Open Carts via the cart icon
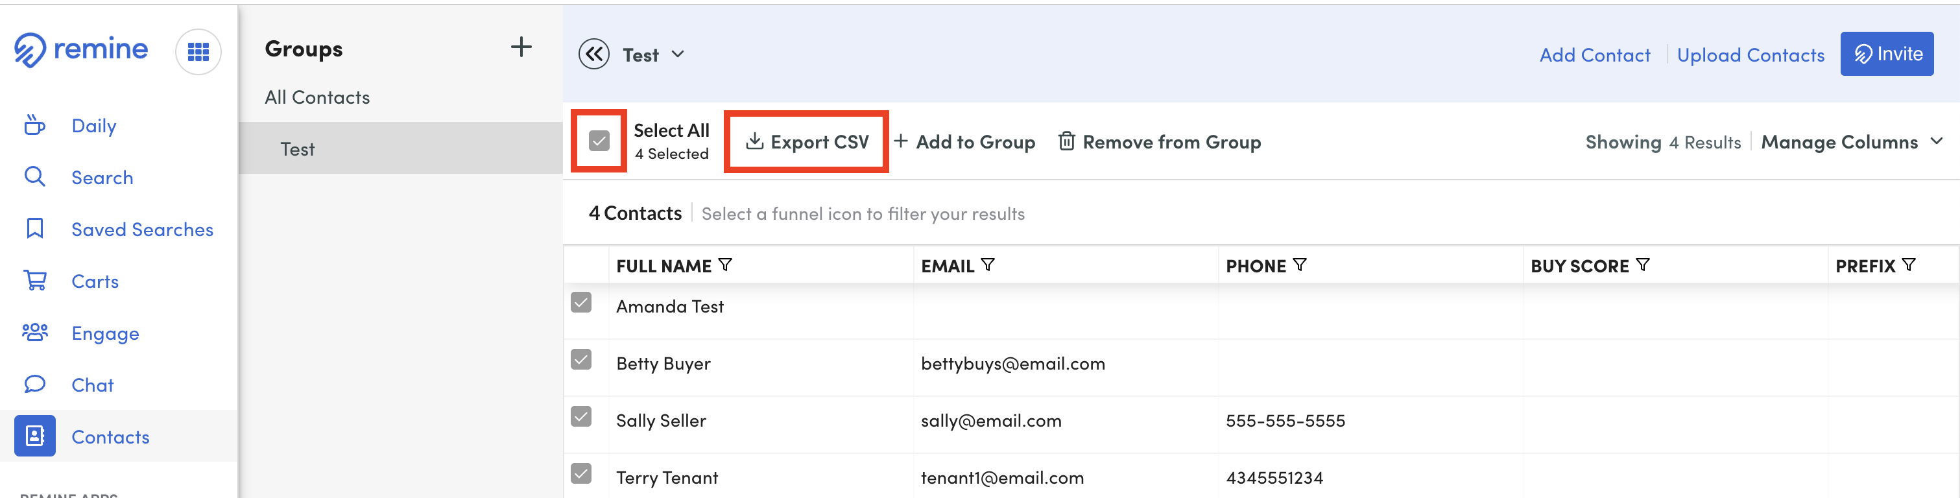The image size is (1960, 498). (x=34, y=281)
